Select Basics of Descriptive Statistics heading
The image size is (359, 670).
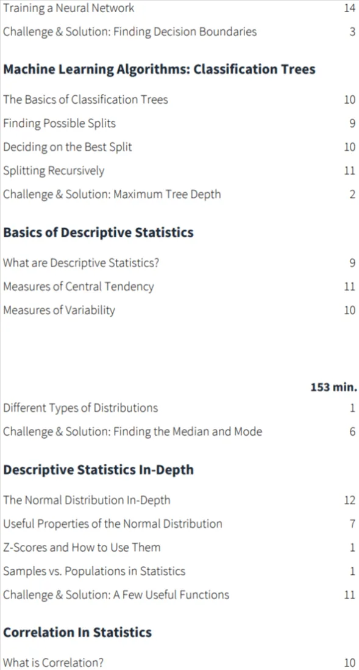click(98, 232)
